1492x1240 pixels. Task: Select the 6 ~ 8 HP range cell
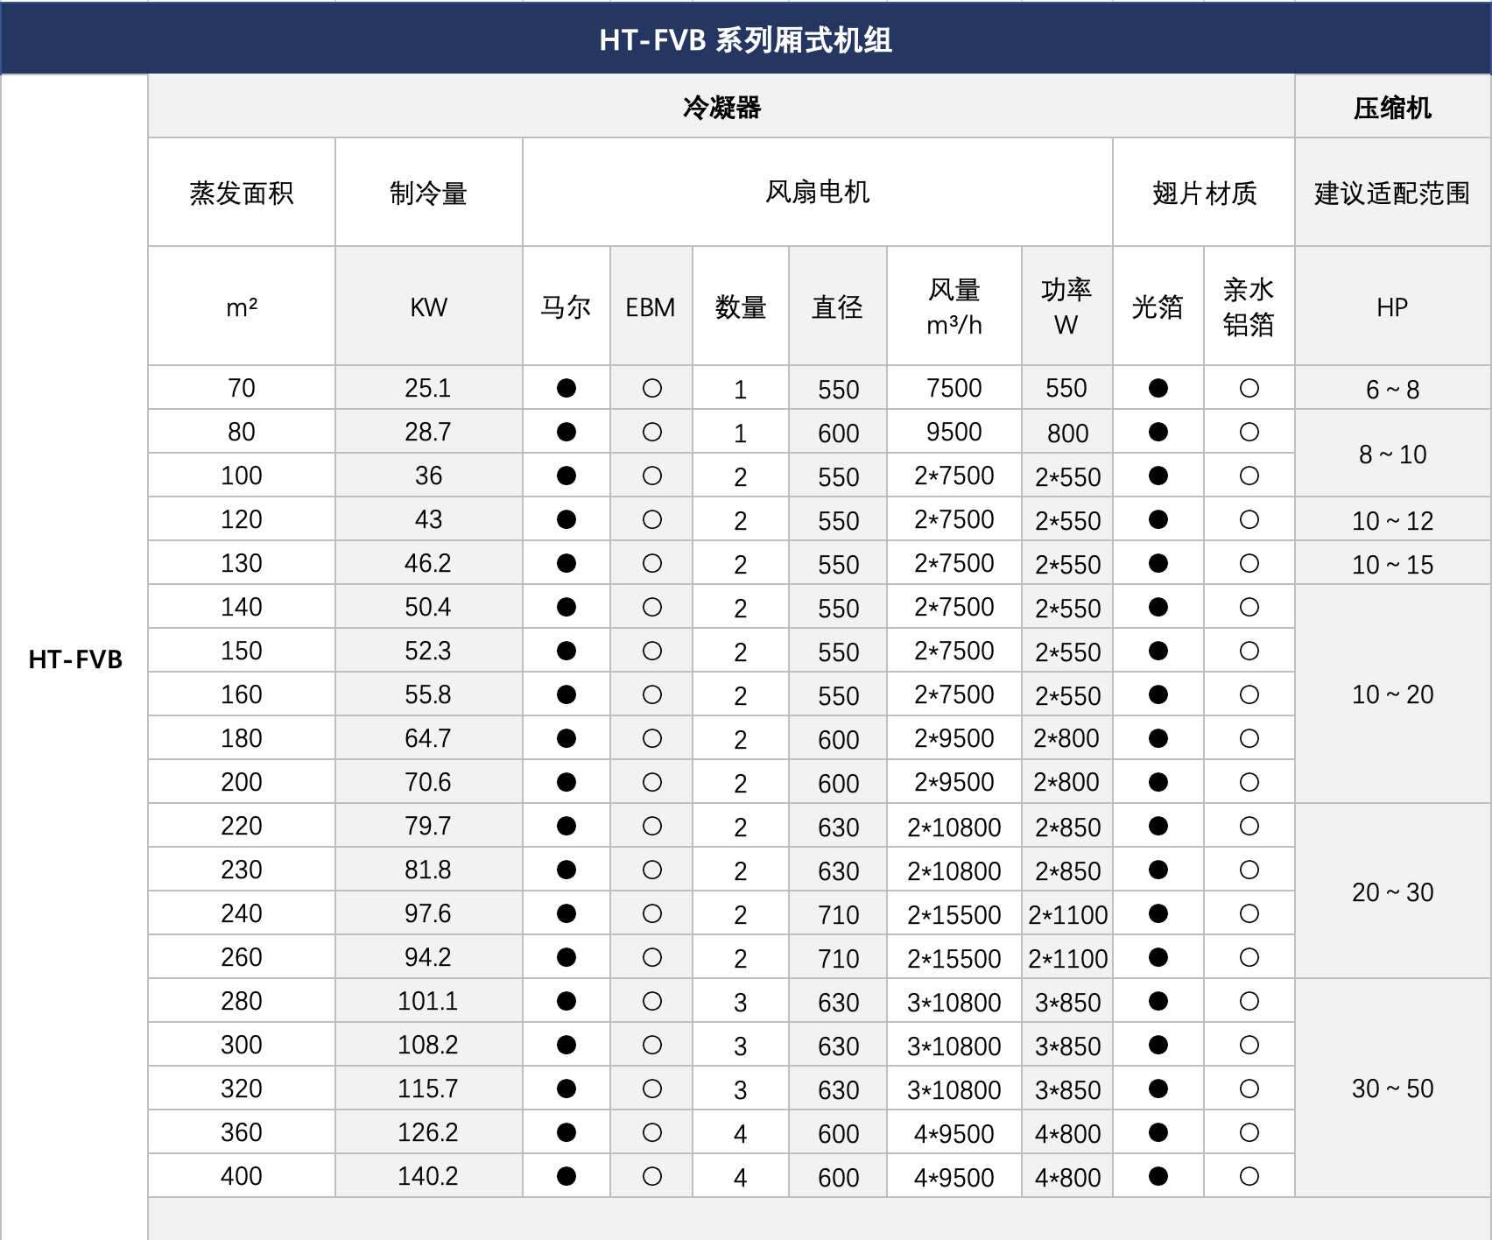click(x=1392, y=389)
